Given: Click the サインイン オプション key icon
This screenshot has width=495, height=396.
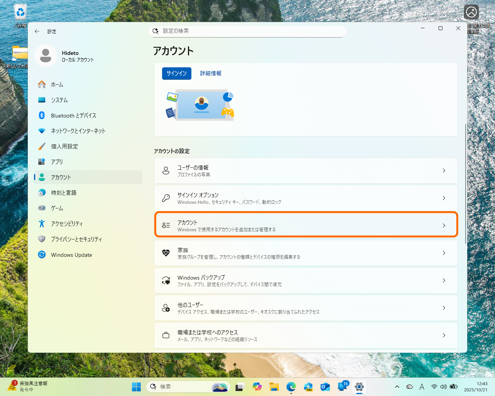Looking at the screenshot, I should [x=166, y=198].
